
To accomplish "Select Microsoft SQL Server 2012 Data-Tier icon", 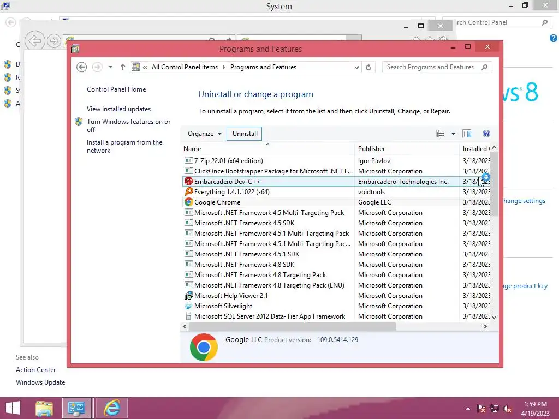I will click(x=188, y=316).
